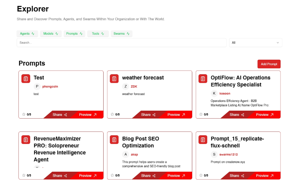Open the All filter dropdown
299x188 pixels.
256,43
